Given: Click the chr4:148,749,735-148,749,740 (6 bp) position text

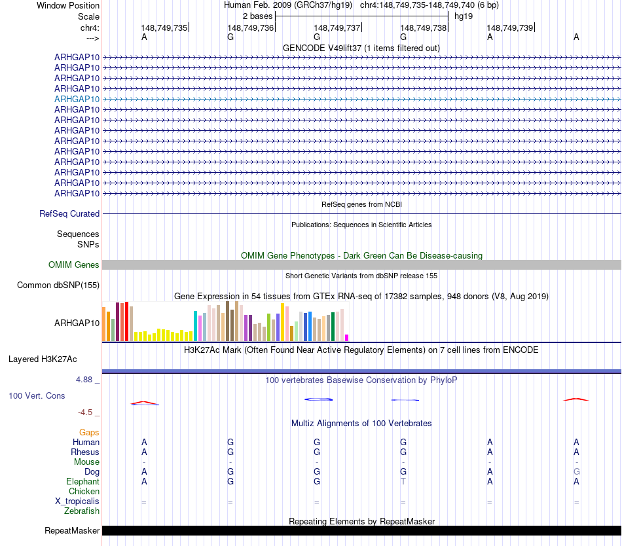Looking at the screenshot, I should (430, 5).
